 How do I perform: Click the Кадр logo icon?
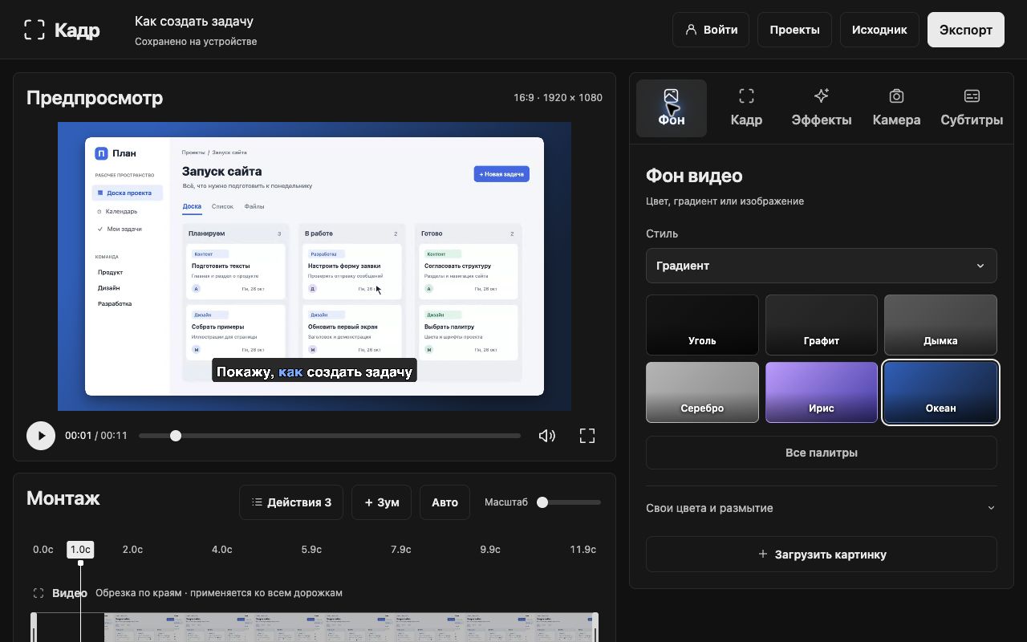click(35, 30)
